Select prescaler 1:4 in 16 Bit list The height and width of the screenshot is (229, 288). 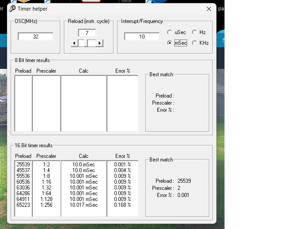tap(46, 170)
